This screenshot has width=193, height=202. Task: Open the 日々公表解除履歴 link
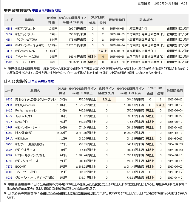coord(41,81)
